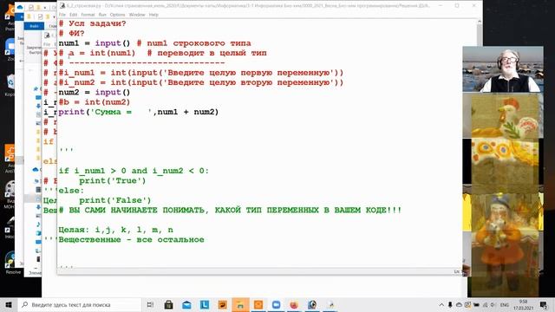Click the 'Вещественные - все остальное' line
The height and width of the screenshot is (312, 555).
pyautogui.click(x=131, y=240)
